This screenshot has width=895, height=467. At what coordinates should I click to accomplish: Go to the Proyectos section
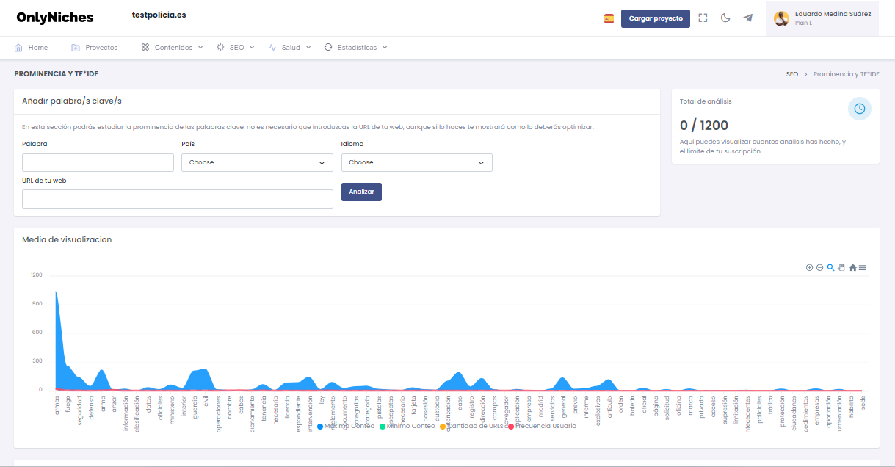(94, 47)
